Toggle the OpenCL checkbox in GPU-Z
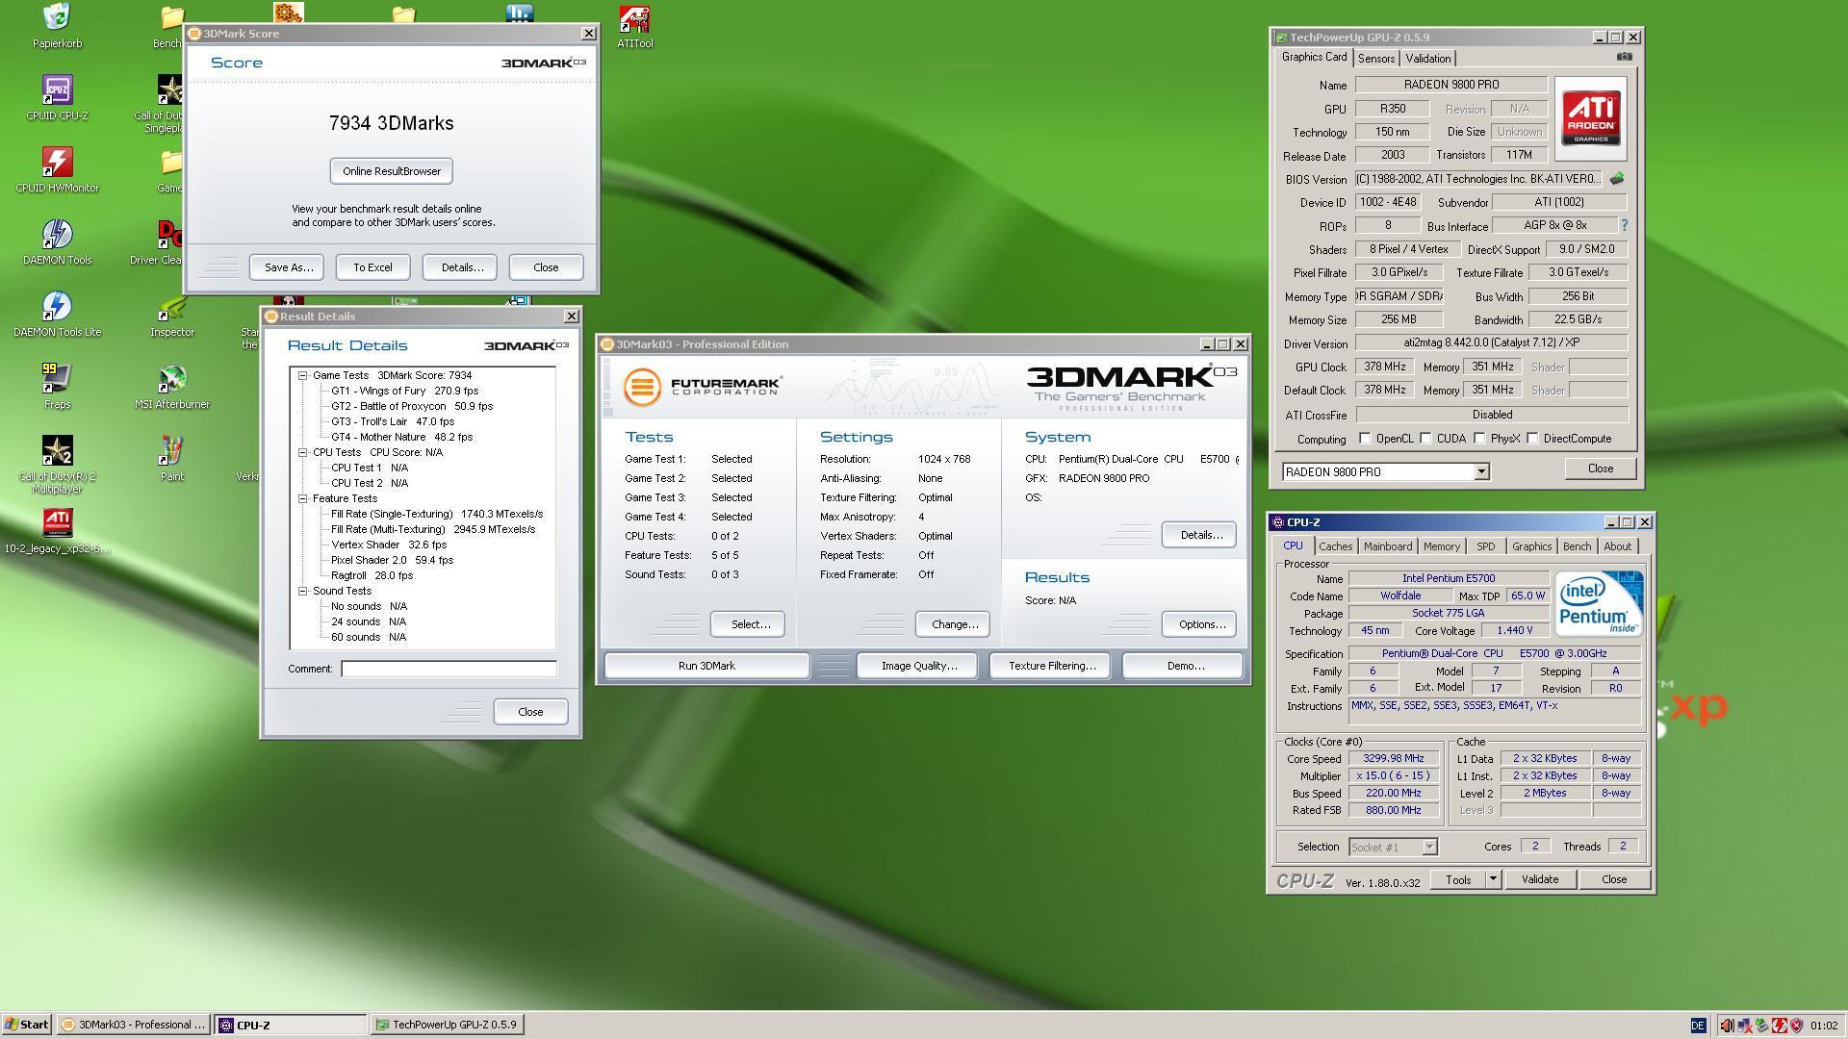The image size is (1848, 1039). coord(1365,439)
